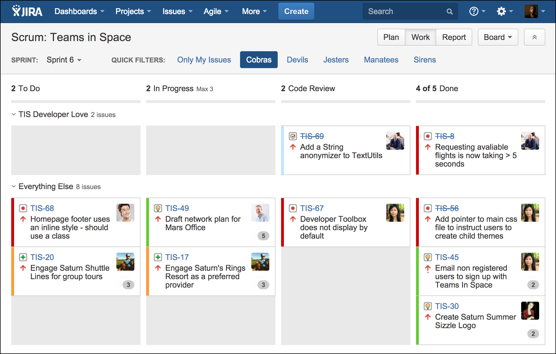Collapse the TIS Developer Love swimlane
The image size is (556, 354).
coord(13,114)
